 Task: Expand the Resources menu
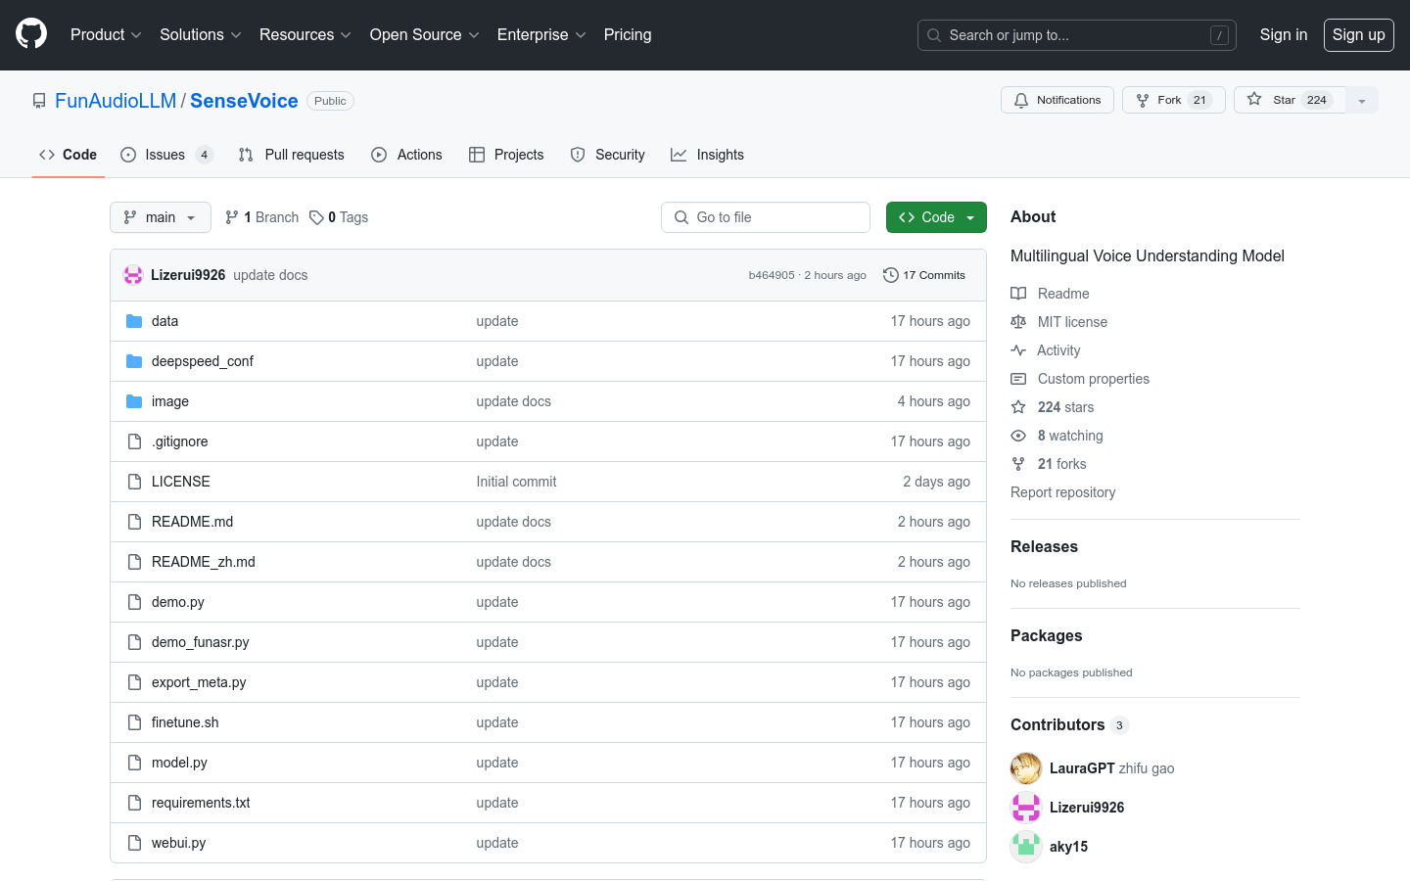(305, 35)
